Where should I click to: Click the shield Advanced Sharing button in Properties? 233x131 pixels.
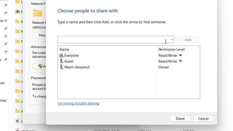click(40, 66)
